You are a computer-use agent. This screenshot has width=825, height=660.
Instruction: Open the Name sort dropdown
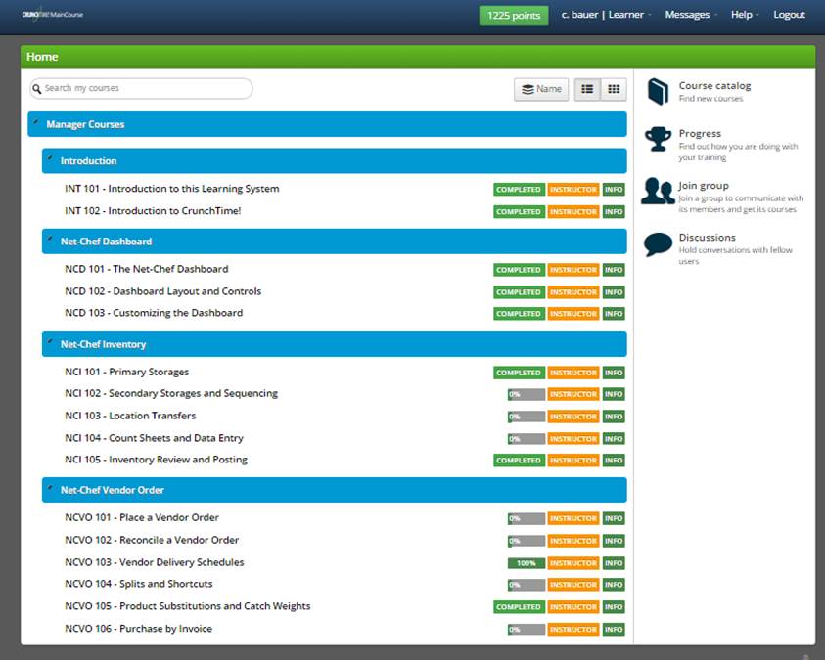click(x=541, y=89)
